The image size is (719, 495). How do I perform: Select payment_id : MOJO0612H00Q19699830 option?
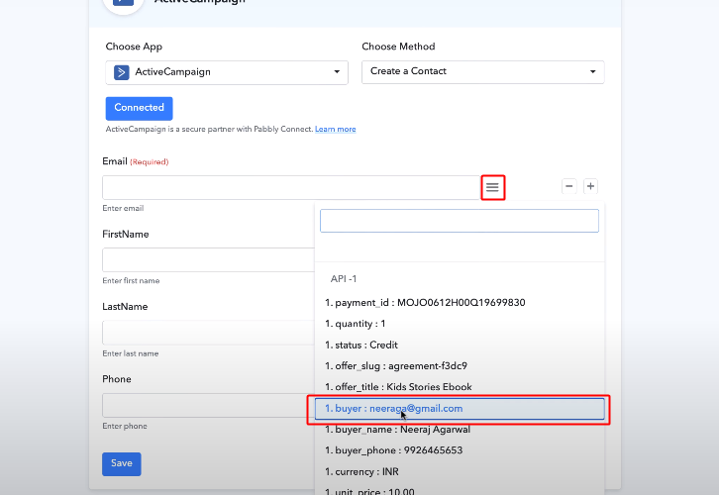tap(459, 303)
